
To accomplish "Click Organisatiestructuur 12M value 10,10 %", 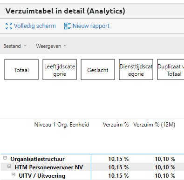I will click(165, 159).
